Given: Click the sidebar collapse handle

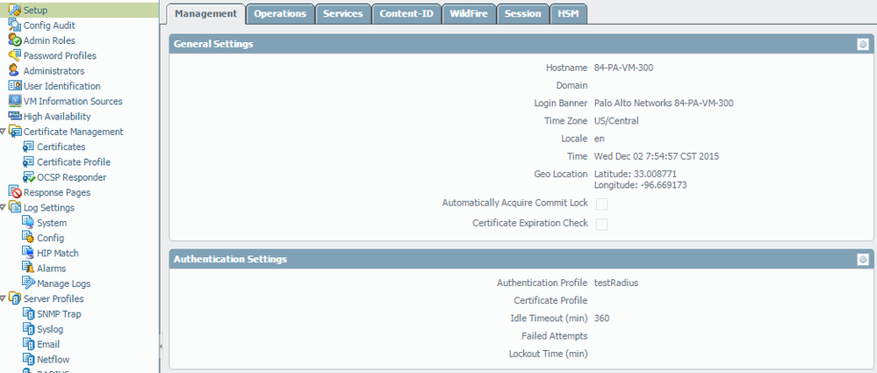Looking at the screenshot, I should [160, 346].
